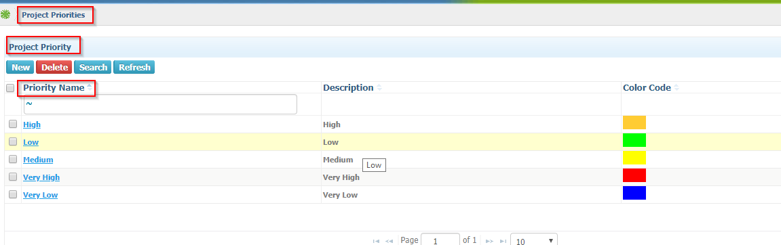Click the Priority Name column header
This screenshot has width=781, height=245.
pos(54,88)
